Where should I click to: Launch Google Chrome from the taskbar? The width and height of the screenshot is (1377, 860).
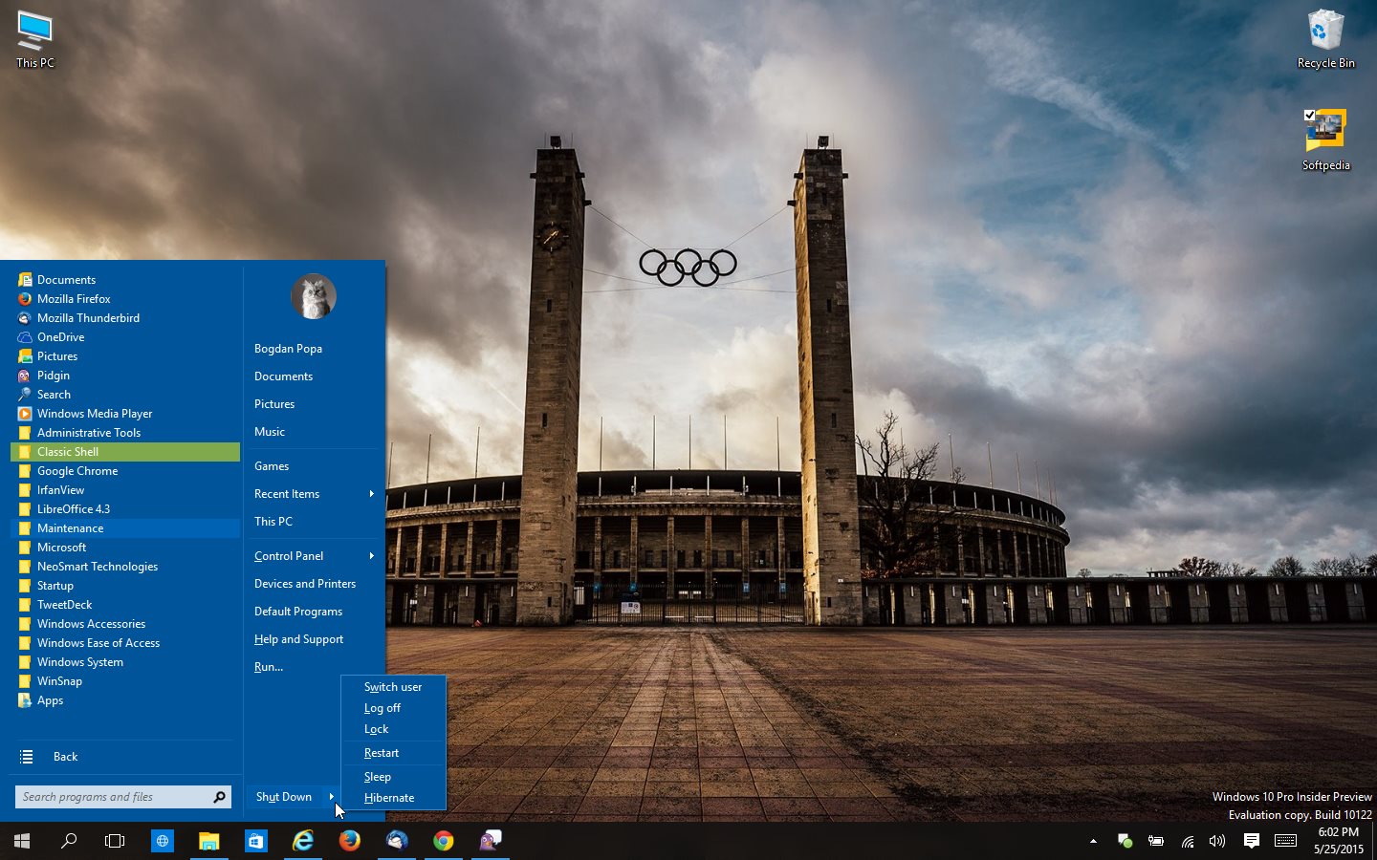click(444, 842)
